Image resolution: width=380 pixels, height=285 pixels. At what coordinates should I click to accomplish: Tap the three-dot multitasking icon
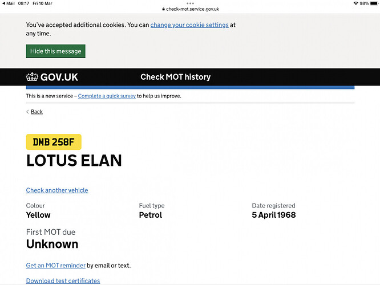click(190, 3)
